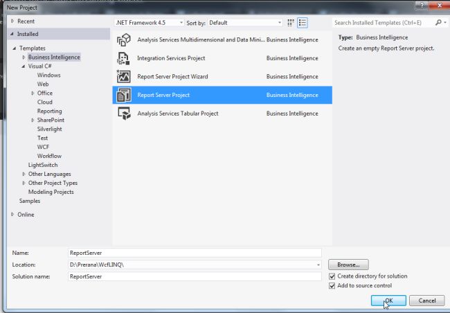Click the Report Server Project icon
450x313 pixels.
(x=124, y=95)
